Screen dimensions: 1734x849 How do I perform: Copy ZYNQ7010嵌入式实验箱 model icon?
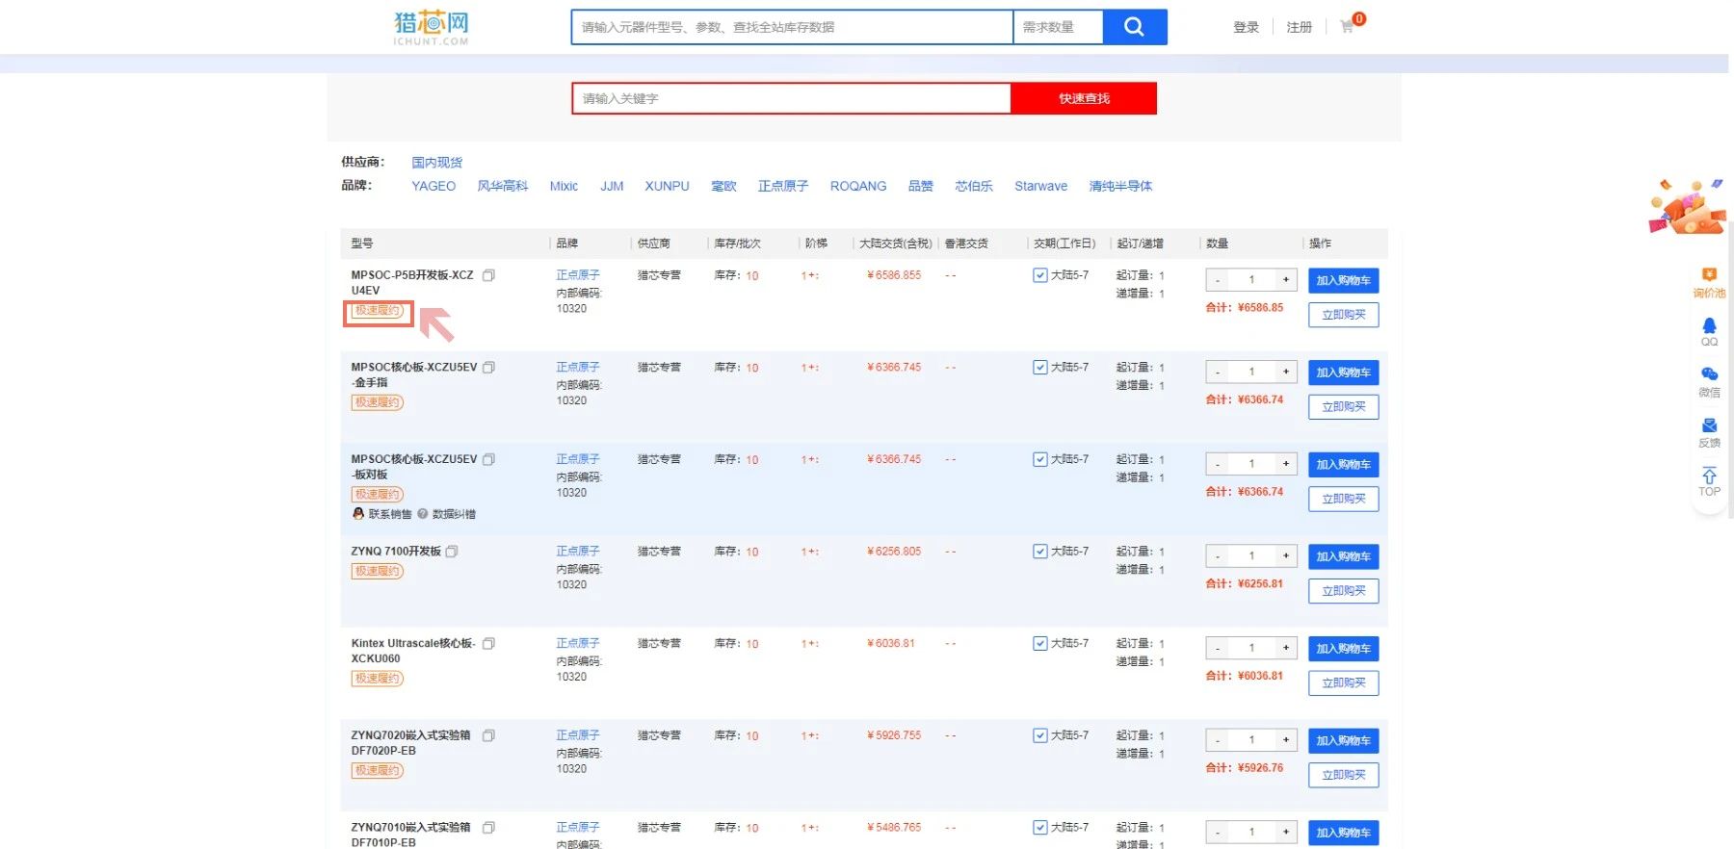point(488,828)
